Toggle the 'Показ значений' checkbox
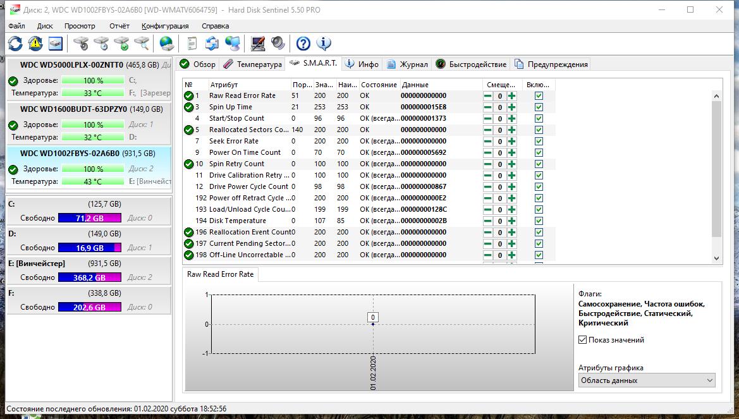The image size is (739, 419). [582, 340]
